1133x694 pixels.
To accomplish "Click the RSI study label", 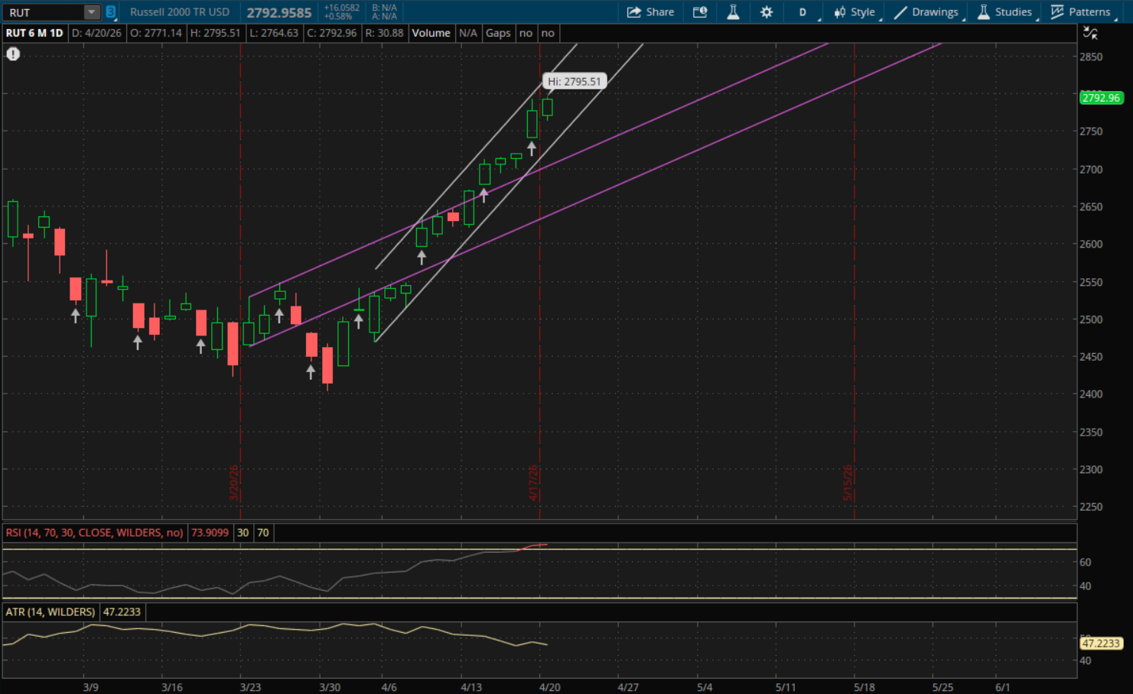I will pyautogui.click(x=94, y=533).
